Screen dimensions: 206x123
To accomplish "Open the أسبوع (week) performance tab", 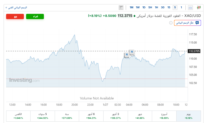I will [x=164, y=116].
